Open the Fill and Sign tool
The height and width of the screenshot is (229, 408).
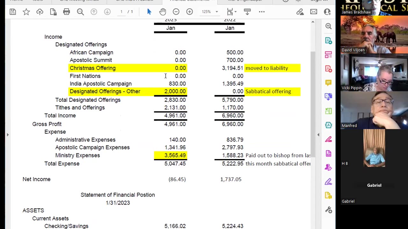[328, 182]
